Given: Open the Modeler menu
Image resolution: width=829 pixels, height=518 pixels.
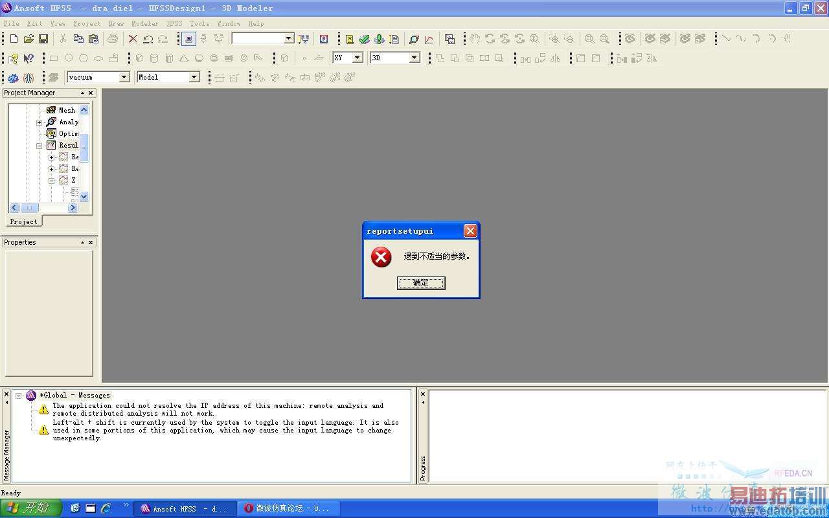Looking at the screenshot, I should pos(145,23).
